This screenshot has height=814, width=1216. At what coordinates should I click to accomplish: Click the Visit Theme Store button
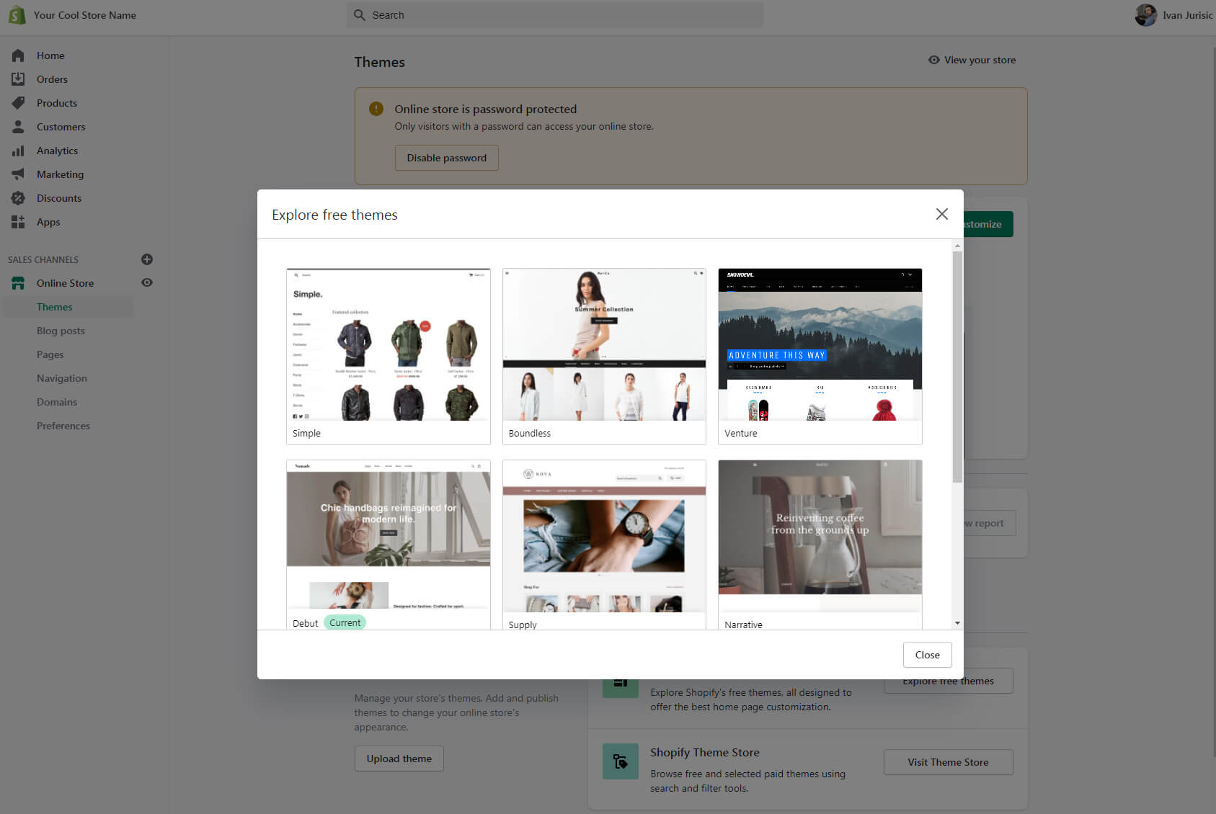coord(948,762)
